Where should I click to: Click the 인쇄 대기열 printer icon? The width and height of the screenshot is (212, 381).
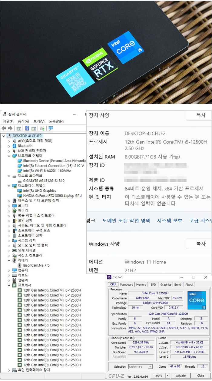tap(14, 250)
